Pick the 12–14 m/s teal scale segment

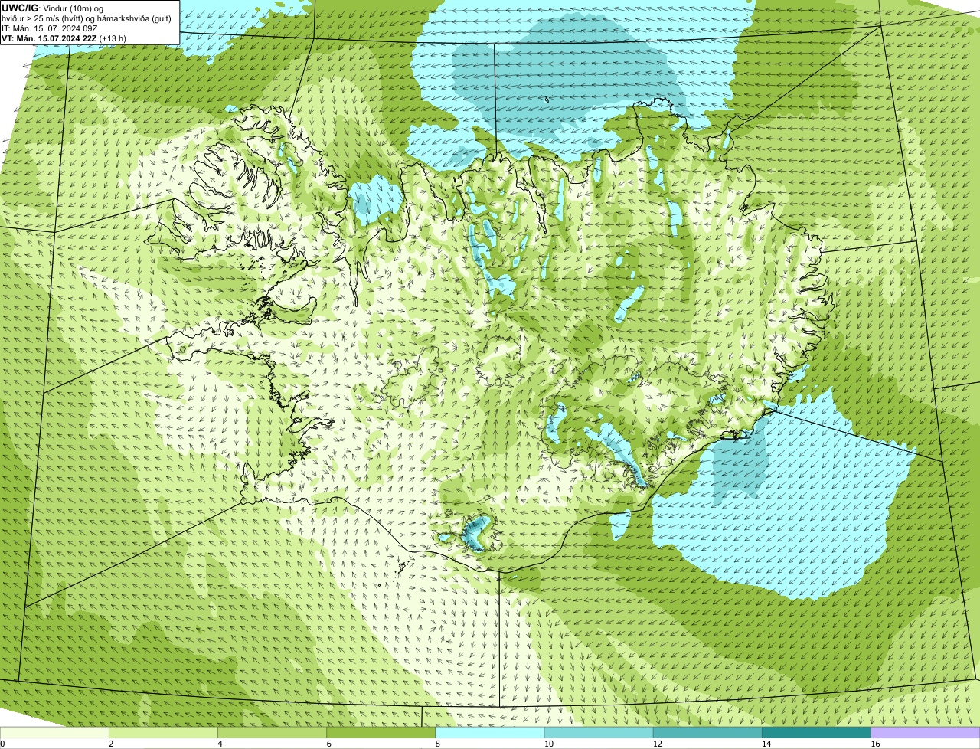(708, 733)
